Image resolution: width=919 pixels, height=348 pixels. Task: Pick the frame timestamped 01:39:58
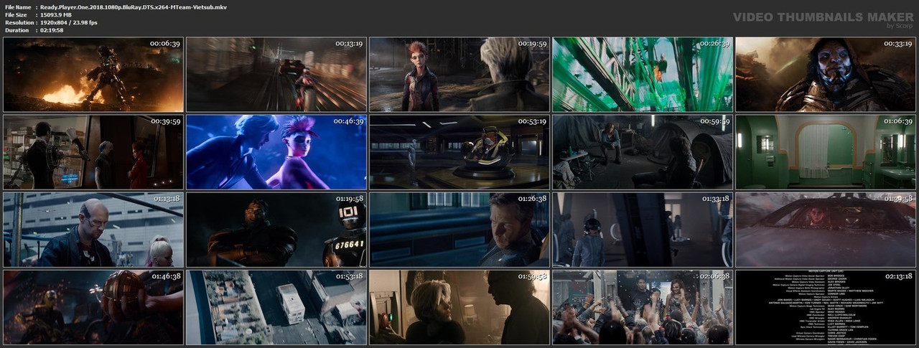point(826,230)
